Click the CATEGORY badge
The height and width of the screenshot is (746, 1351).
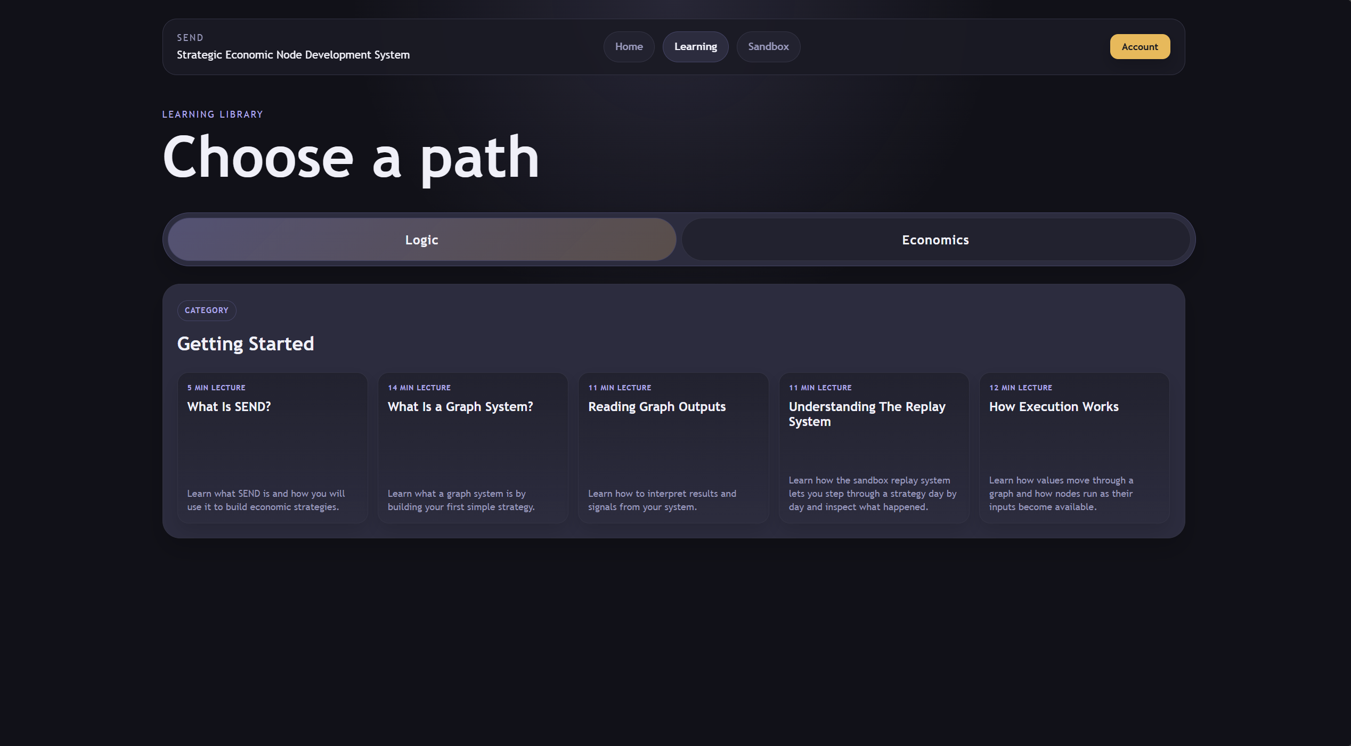tap(207, 310)
